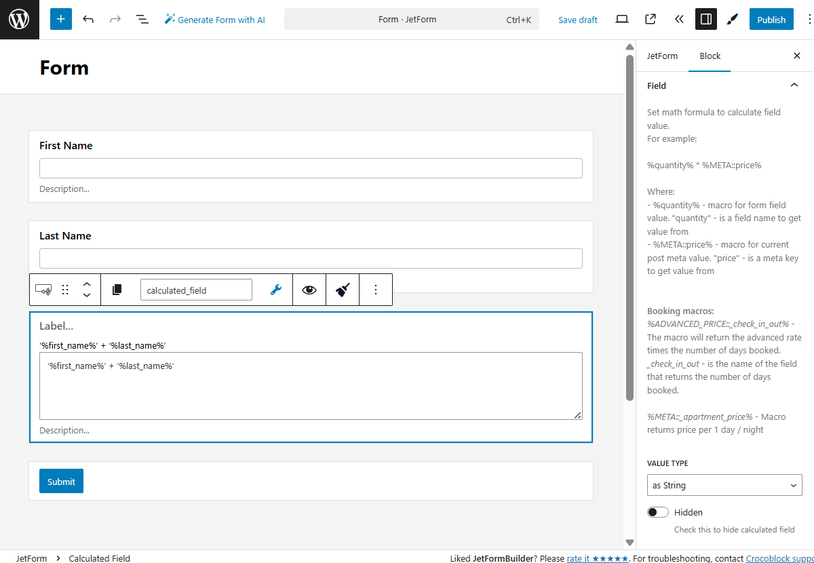Open the Styles paintbrush panel
The height and width of the screenshot is (563, 814).
(732, 19)
